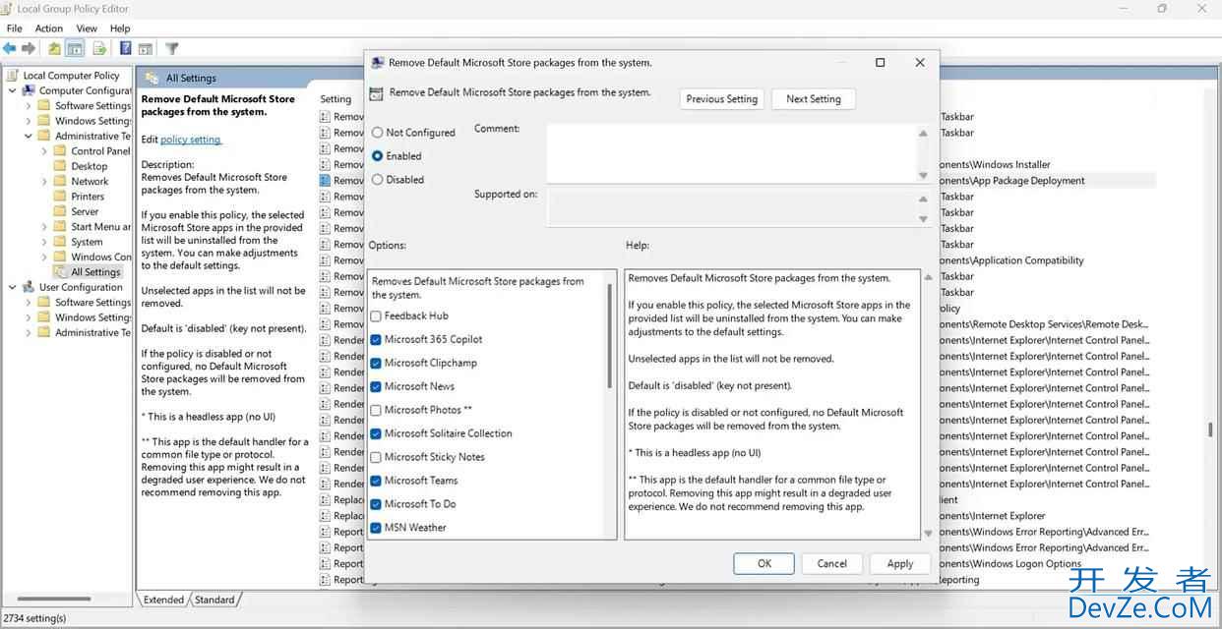The height and width of the screenshot is (629, 1222).
Task: Click the Forward arrow in the toolbar
Action: point(28,48)
